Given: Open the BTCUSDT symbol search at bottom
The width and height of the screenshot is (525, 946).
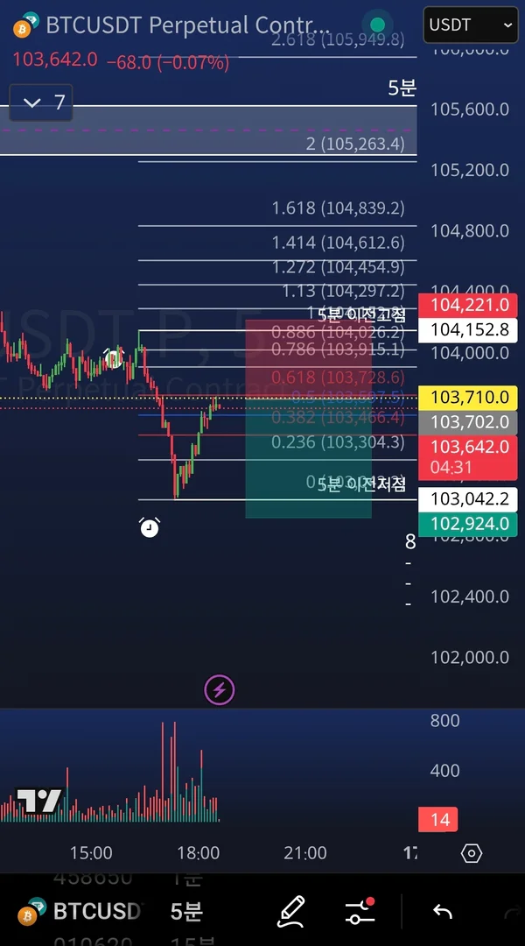Looking at the screenshot, I should [x=80, y=911].
